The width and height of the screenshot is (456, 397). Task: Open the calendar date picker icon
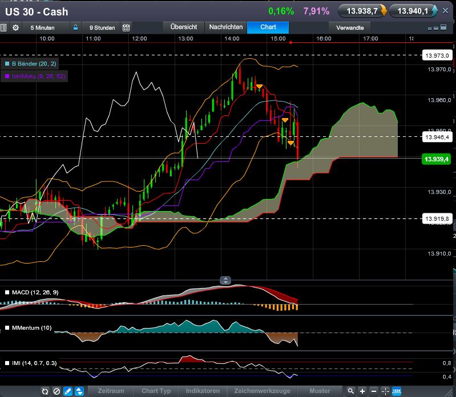(126, 27)
